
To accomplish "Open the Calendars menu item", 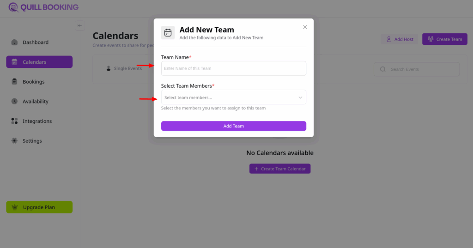I will 39,62.
